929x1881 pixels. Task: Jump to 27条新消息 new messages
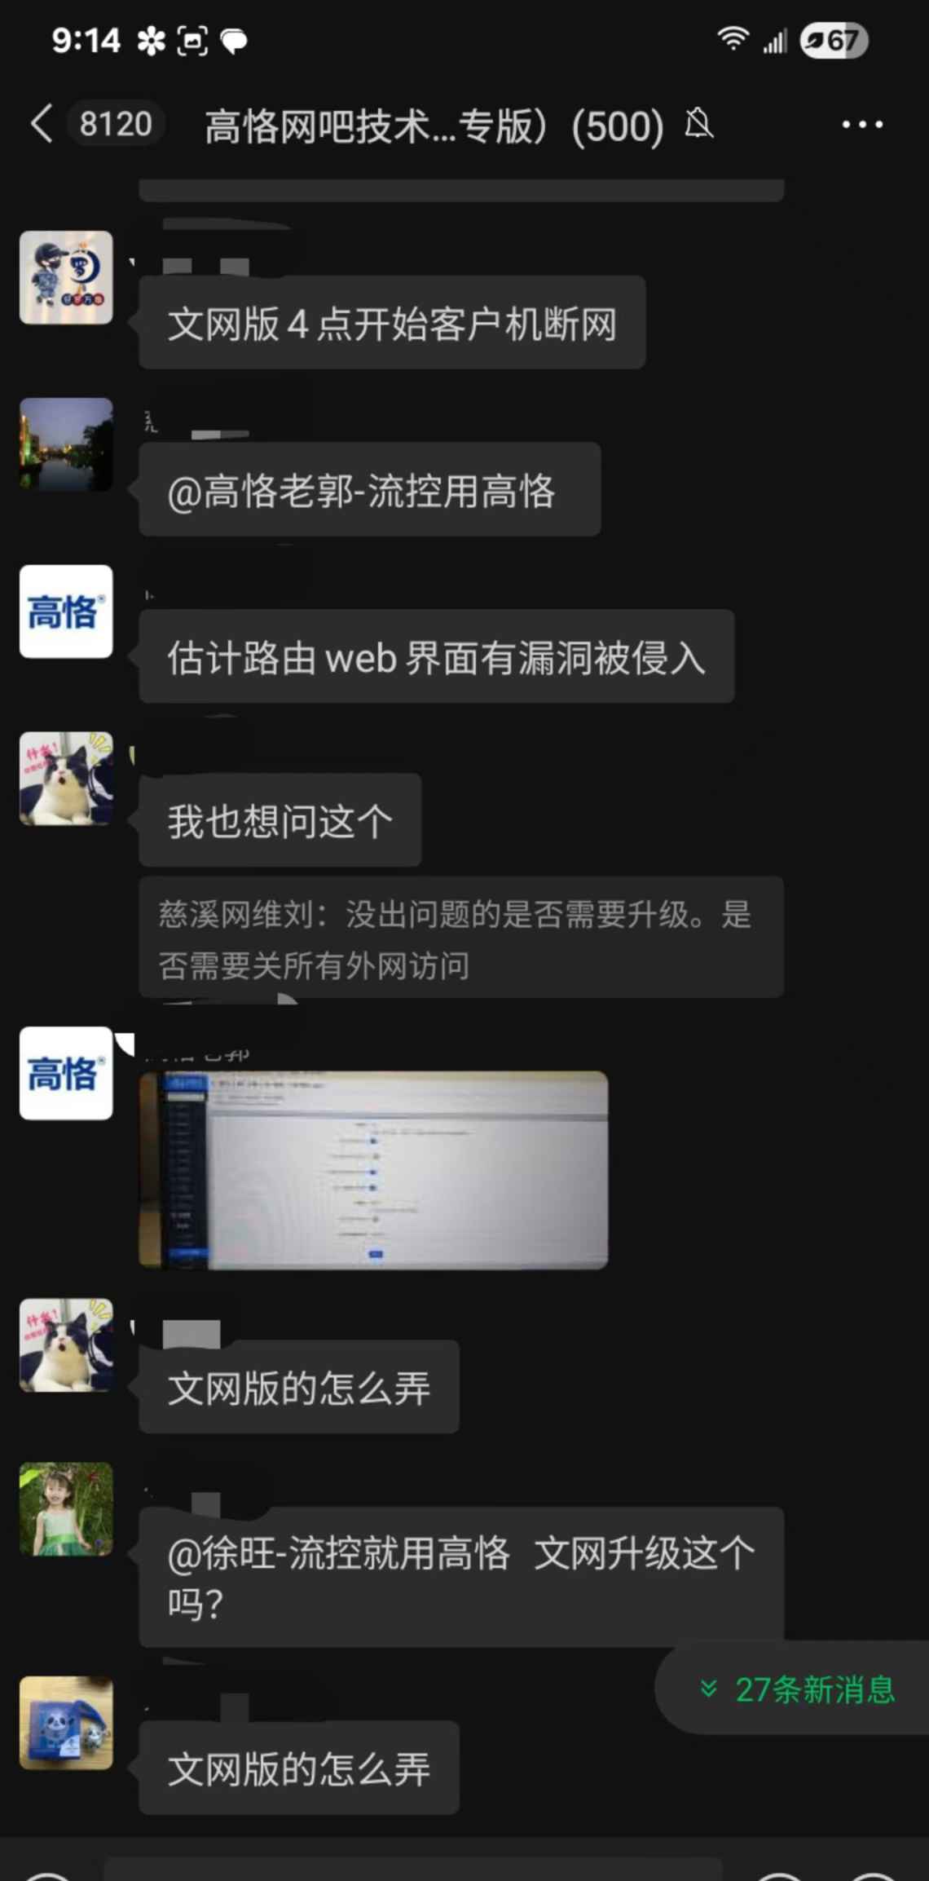797,1690
